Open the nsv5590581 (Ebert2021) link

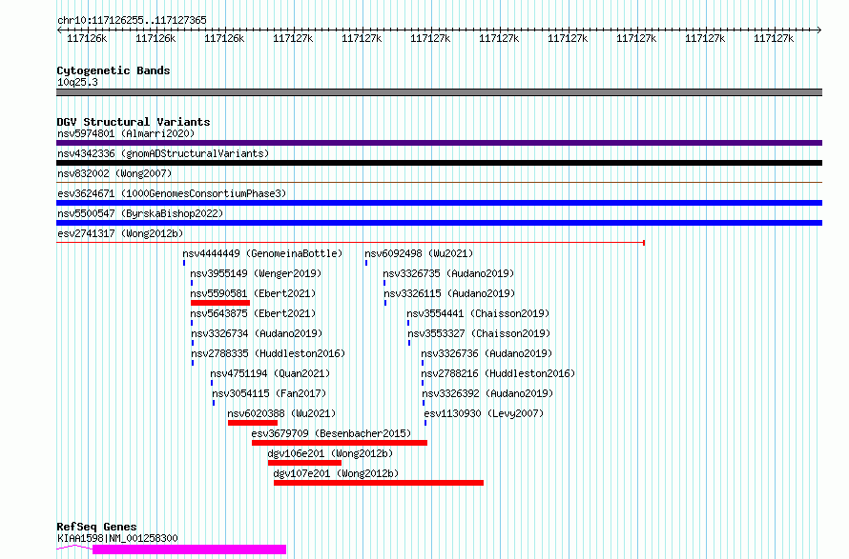[253, 293]
